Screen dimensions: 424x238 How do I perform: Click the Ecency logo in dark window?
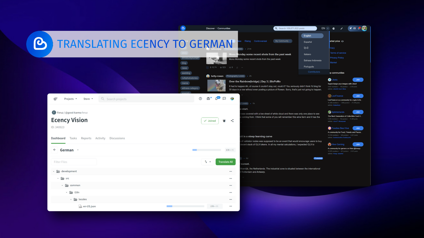[x=183, y=28]
